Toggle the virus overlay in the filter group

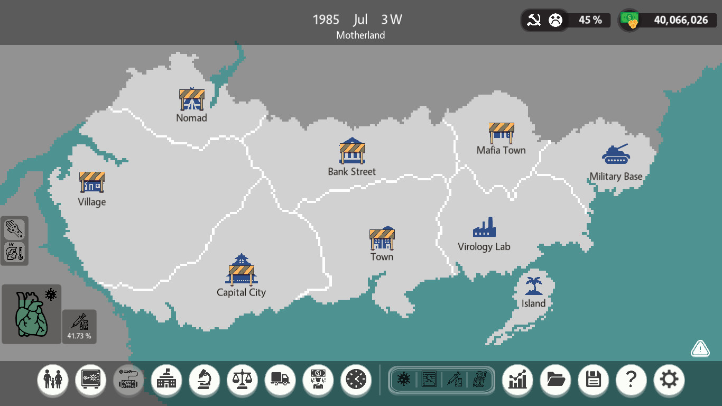click(404, 380)
